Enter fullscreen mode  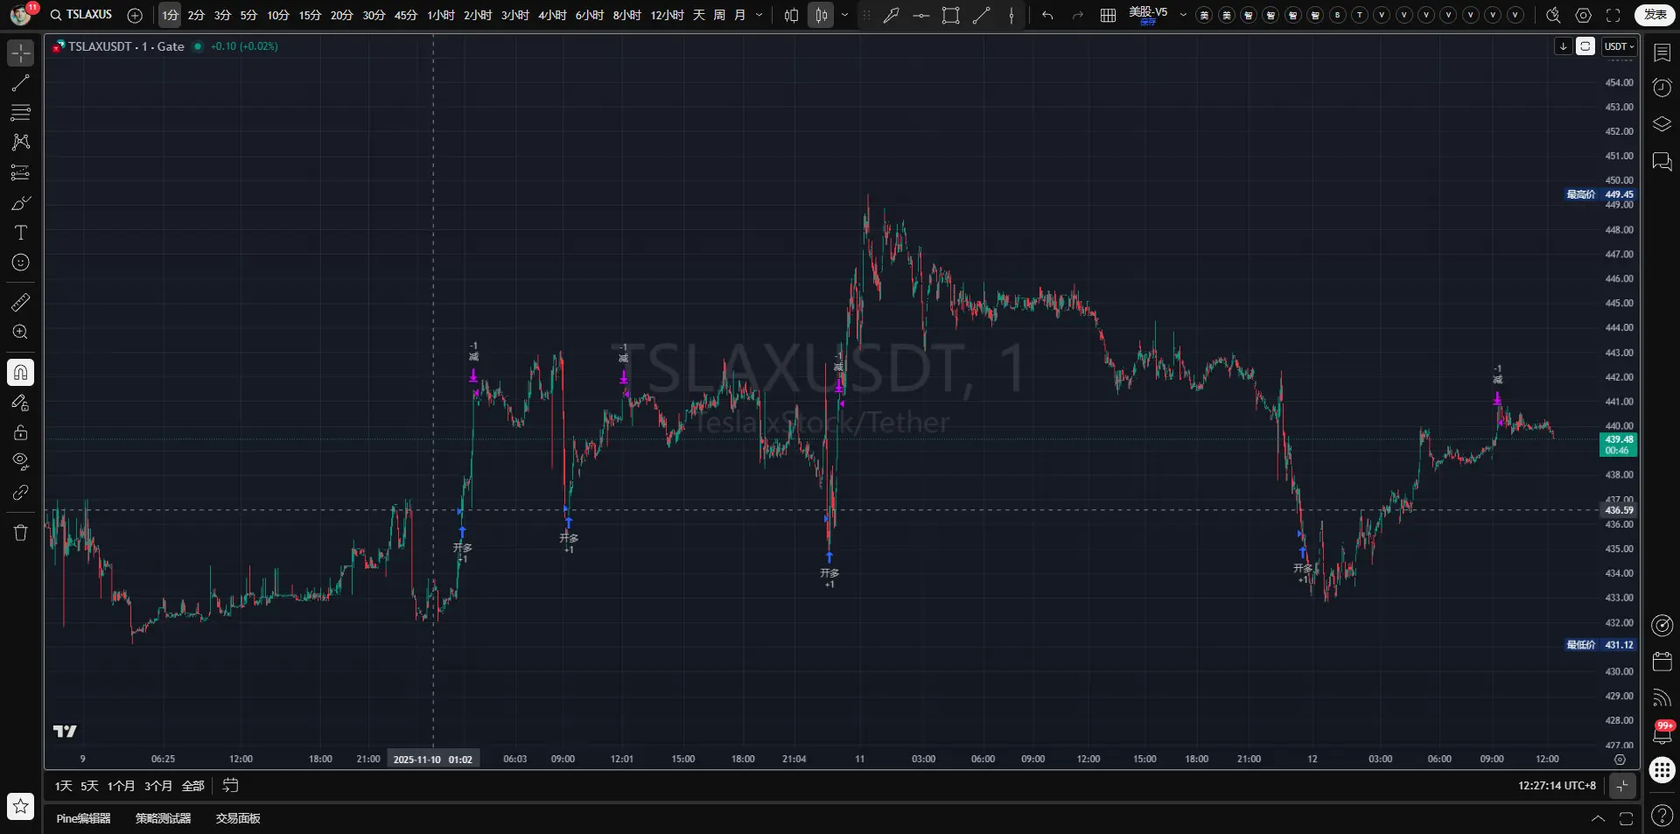(1613, 15)
